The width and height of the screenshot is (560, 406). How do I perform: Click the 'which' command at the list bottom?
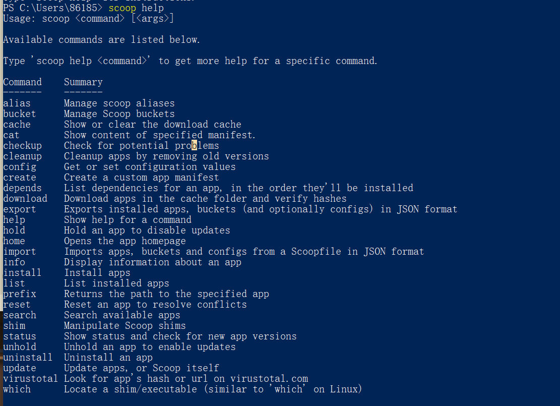click(x=17, y=389)
